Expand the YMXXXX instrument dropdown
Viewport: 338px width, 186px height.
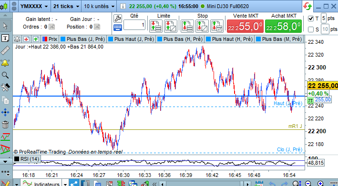(x=34, y=6)
